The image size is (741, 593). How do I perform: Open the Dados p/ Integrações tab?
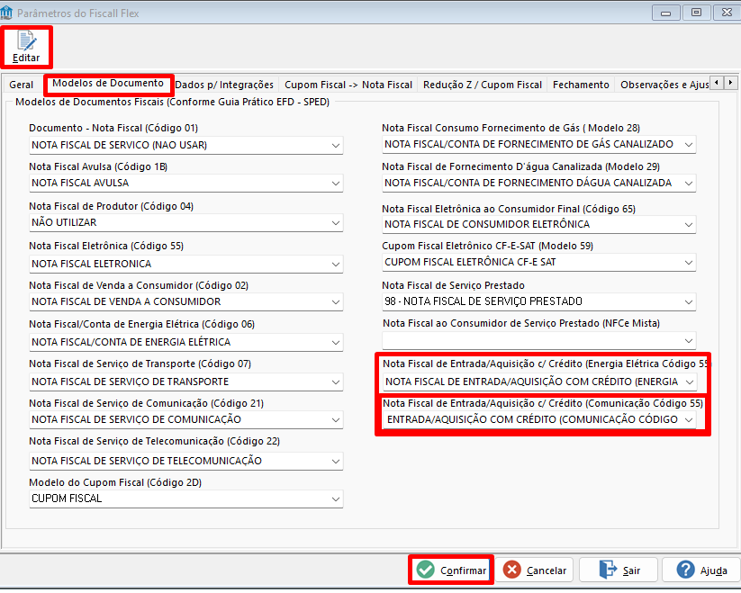pos(224,85)
